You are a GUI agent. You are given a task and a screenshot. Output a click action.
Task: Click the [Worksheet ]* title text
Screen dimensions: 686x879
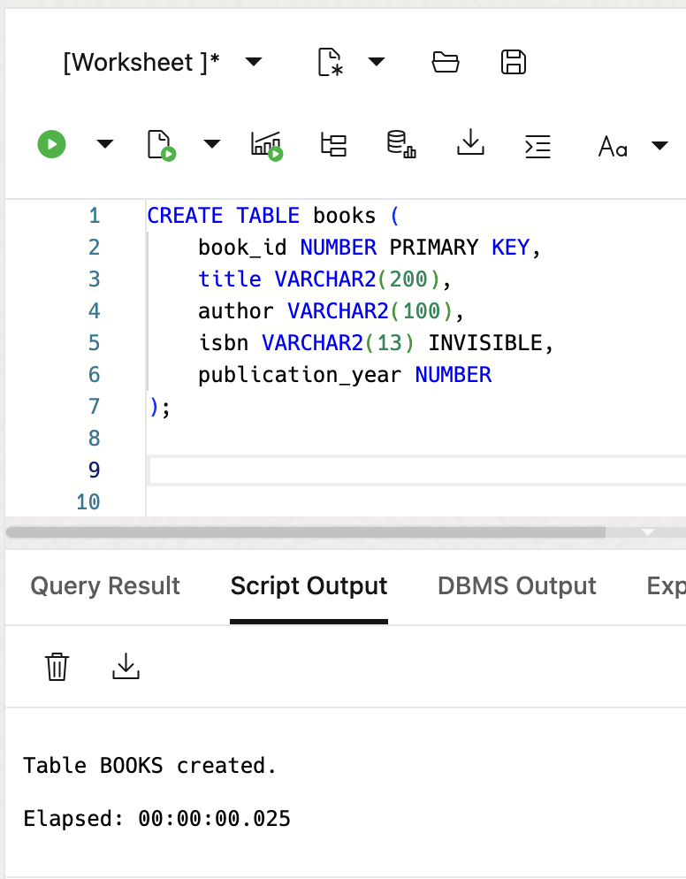click(141, 62)
